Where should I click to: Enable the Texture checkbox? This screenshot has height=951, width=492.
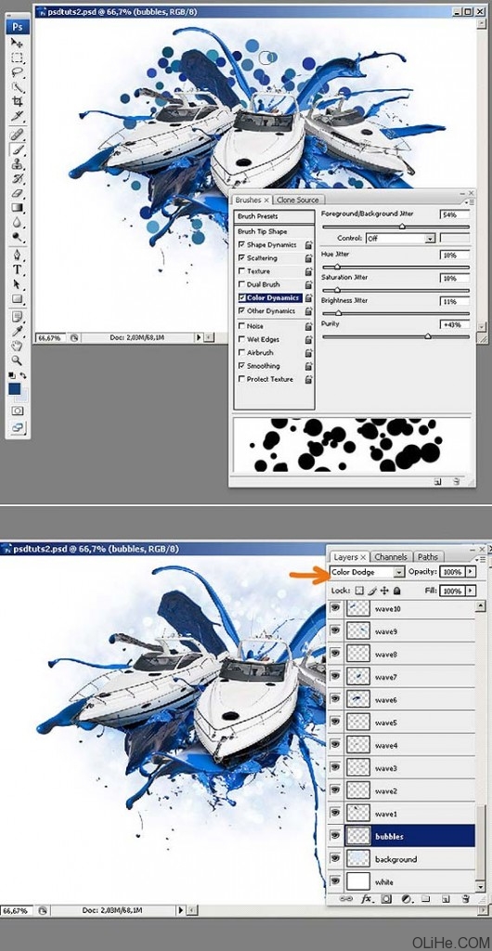[242, 271]
